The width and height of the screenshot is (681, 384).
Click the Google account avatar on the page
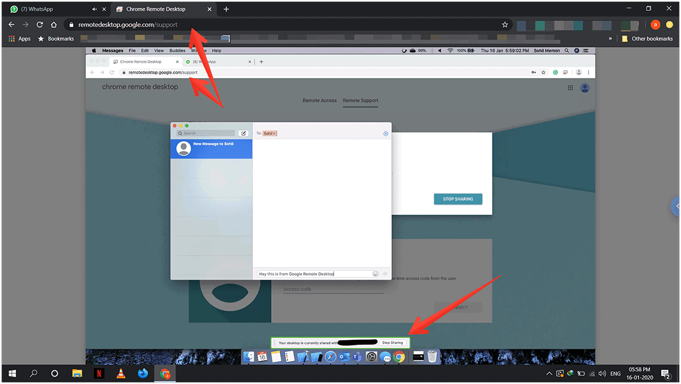585,88
